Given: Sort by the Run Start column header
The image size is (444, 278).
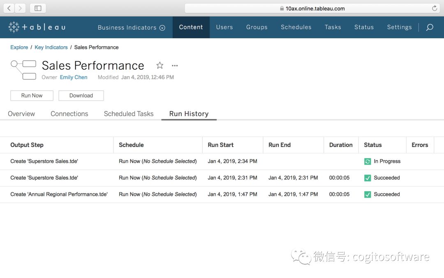Looking at the screenshot, I should 221,145.
